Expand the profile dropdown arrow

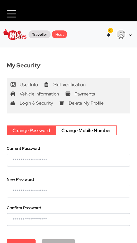click(x=130, y=35)
